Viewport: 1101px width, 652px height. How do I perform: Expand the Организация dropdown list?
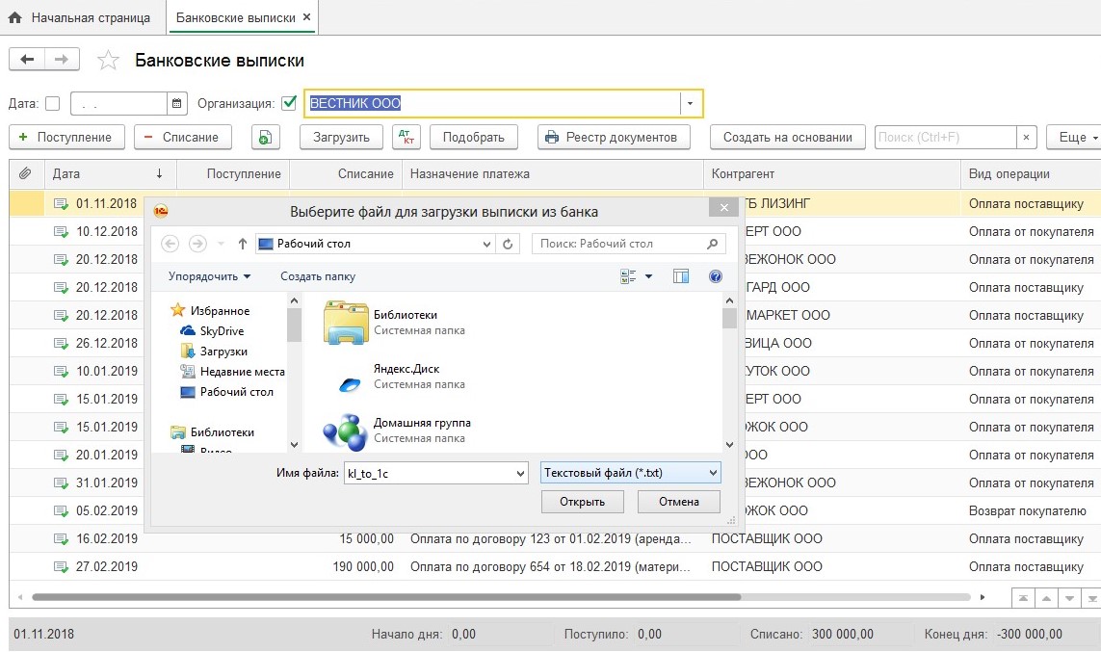[691, 103]
